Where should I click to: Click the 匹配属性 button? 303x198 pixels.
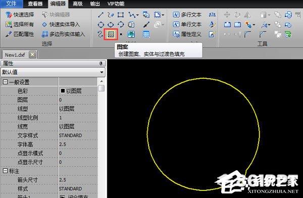pos(20,34)
